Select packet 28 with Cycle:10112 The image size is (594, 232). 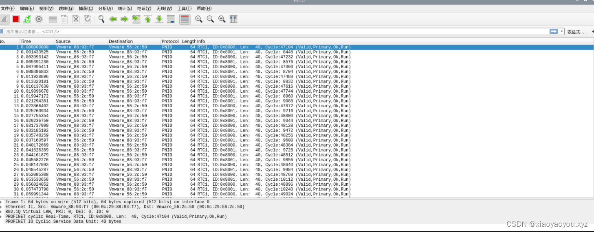(x=297, y=180)
